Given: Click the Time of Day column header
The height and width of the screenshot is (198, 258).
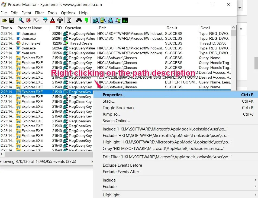Looking at the screenshot, I should coord(8,28).
